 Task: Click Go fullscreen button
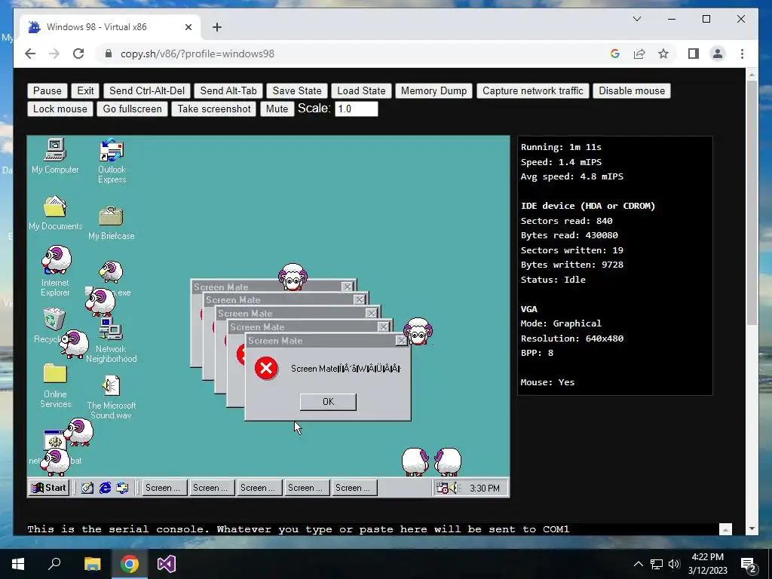point(133,109)
